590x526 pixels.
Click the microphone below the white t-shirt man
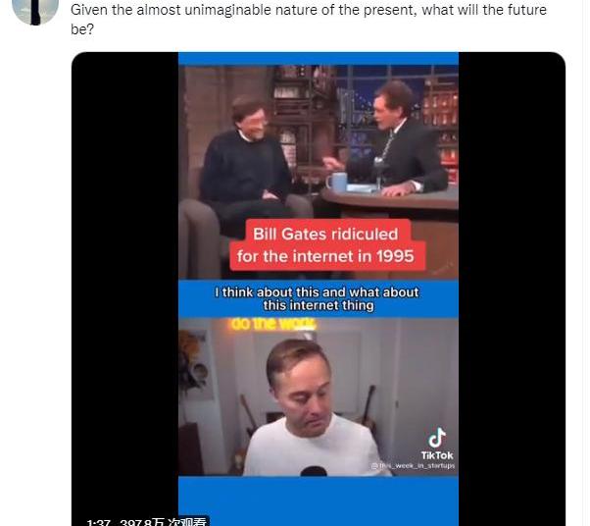313,471
